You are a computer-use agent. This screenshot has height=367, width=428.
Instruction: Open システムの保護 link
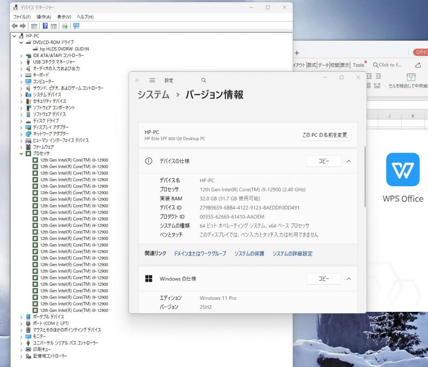[x=249, y=254]
